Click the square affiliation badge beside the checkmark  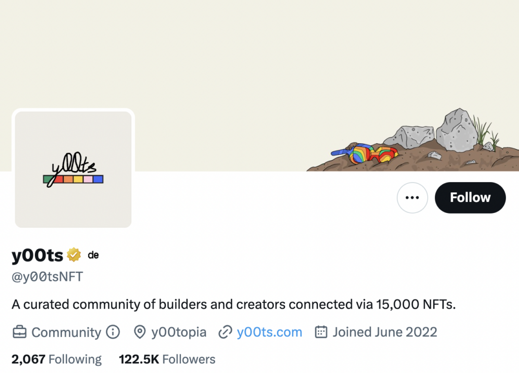[x=93, y=255]
